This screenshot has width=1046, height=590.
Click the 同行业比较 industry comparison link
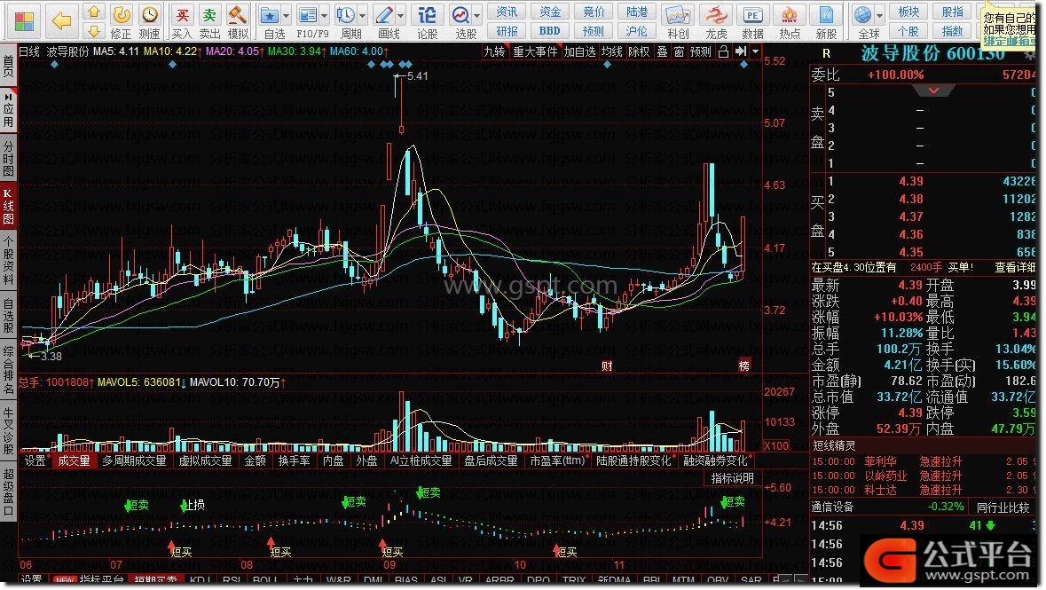(x=1003, y=507)
